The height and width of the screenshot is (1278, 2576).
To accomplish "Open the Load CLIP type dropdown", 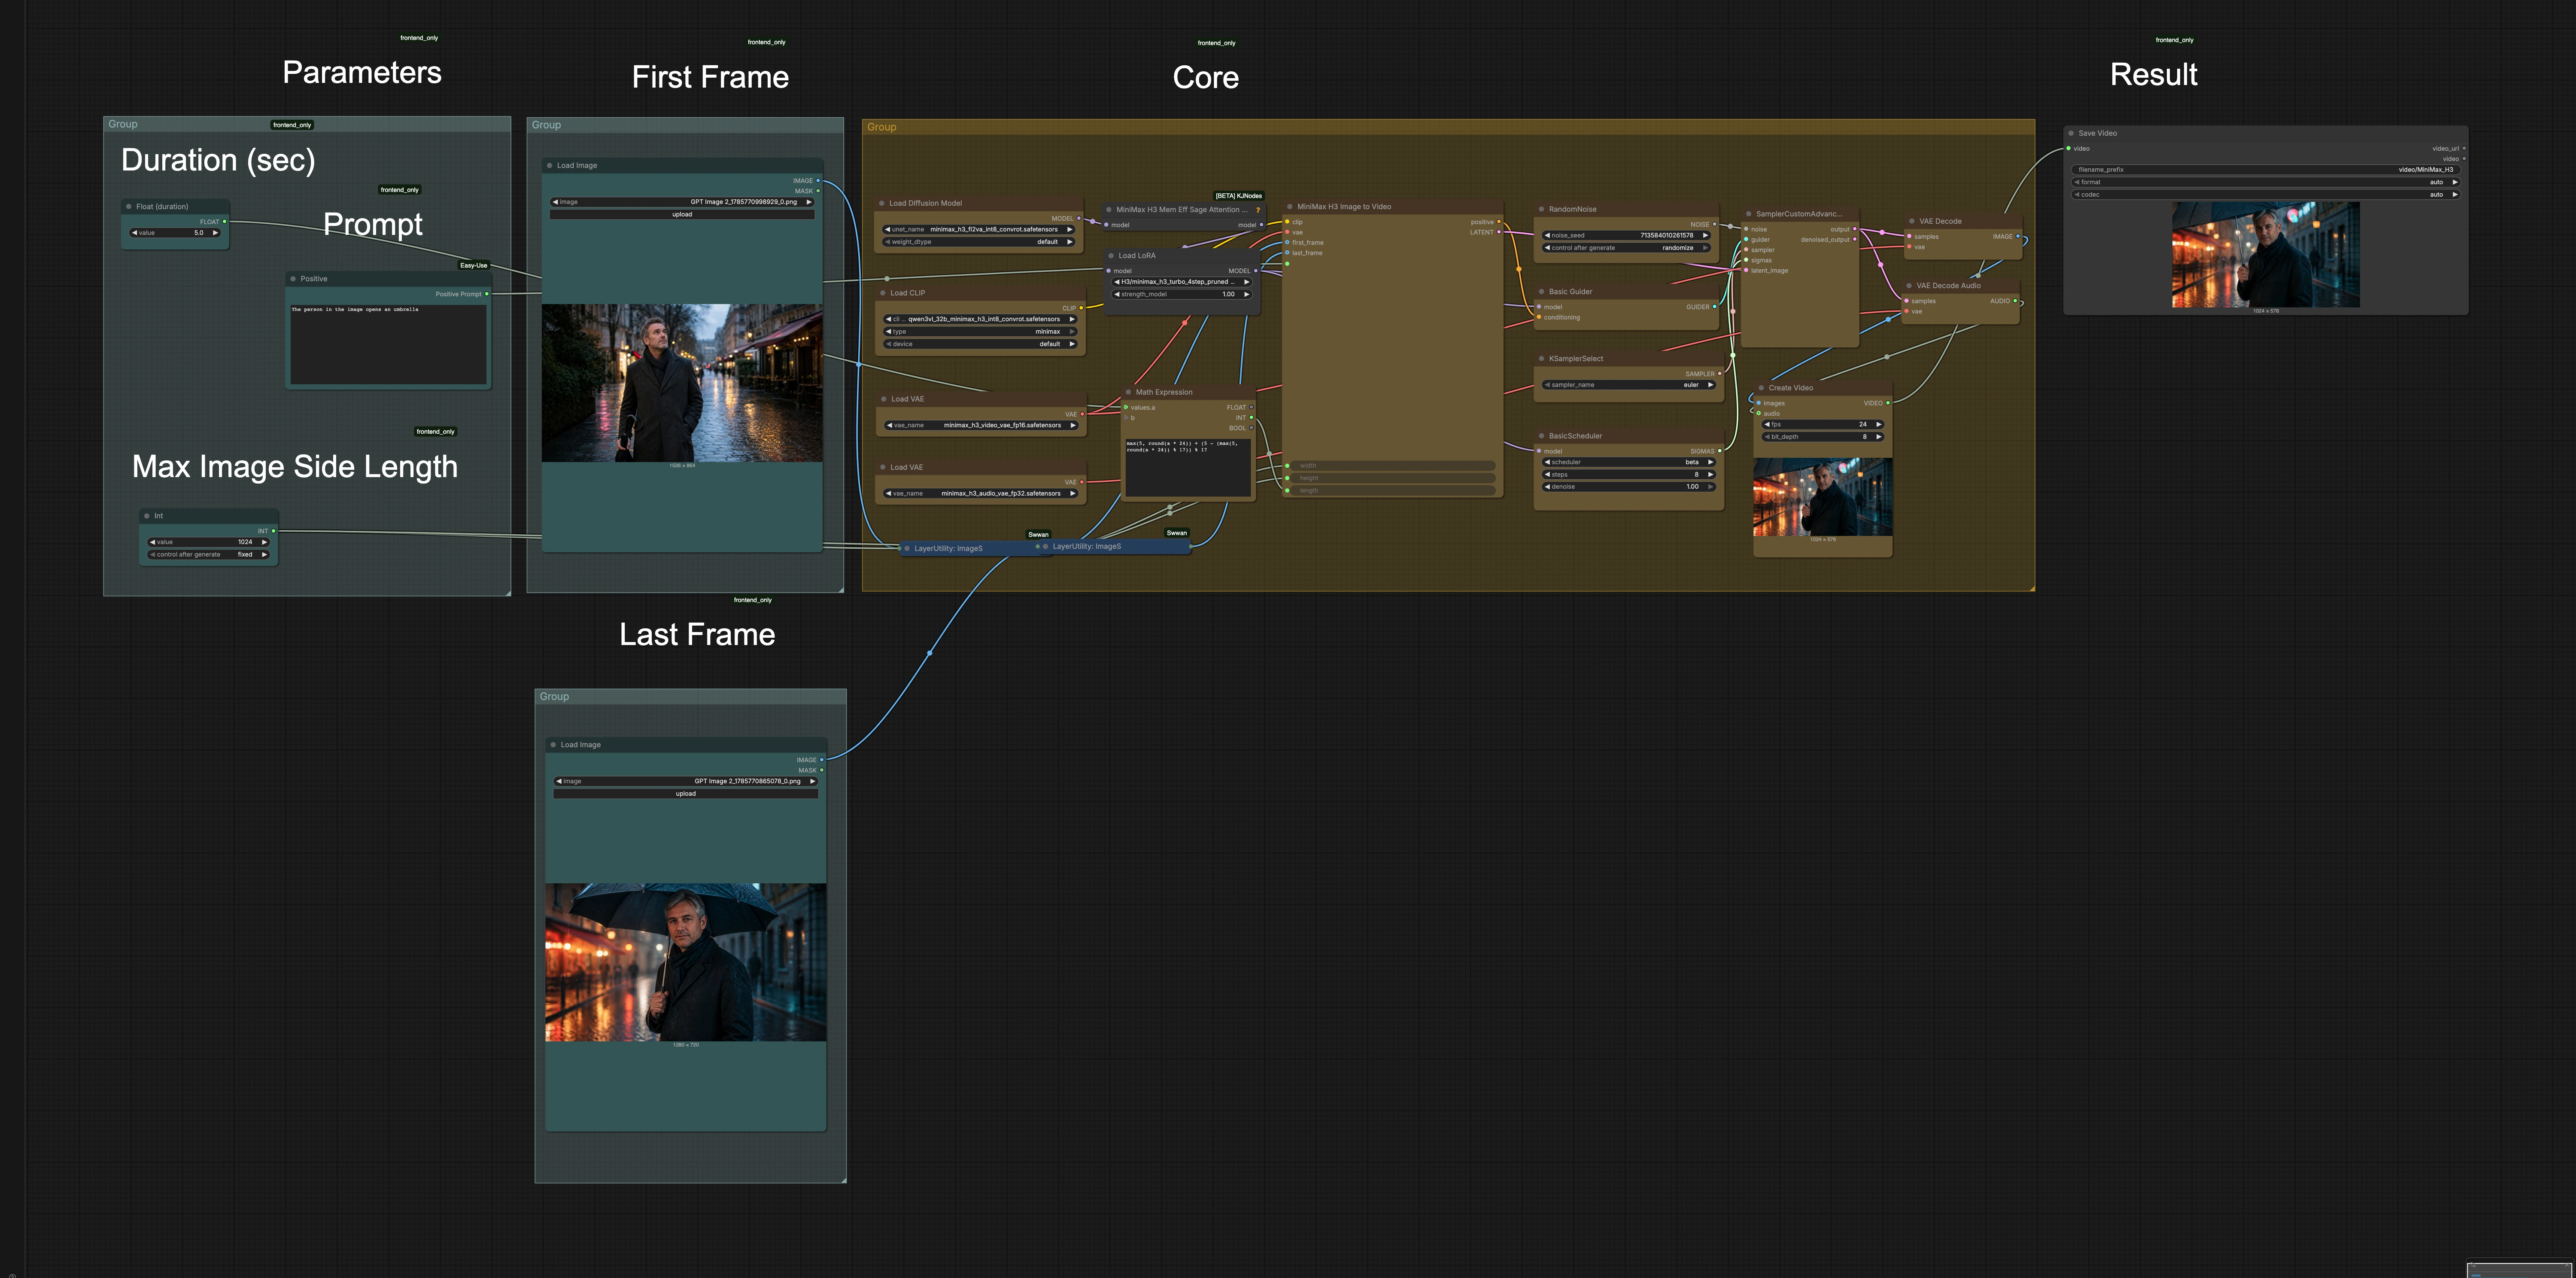I will 981,332.
